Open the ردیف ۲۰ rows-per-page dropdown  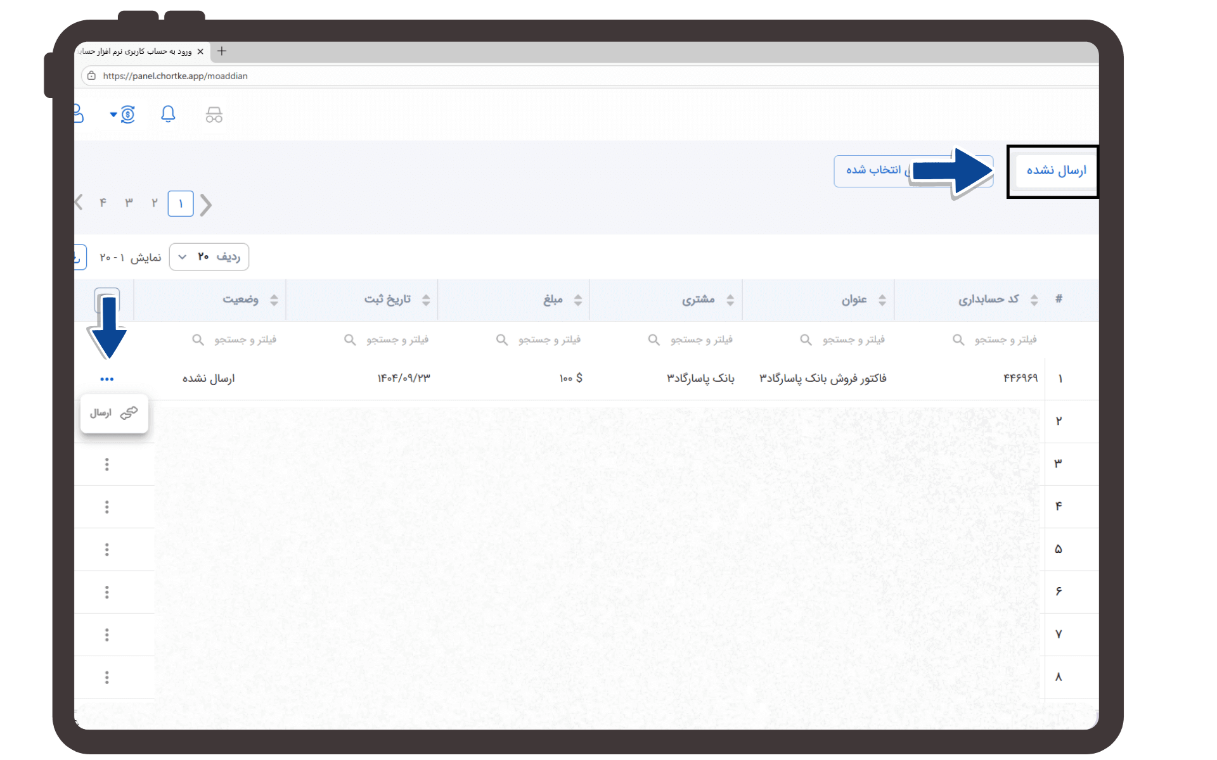point(209,257)
